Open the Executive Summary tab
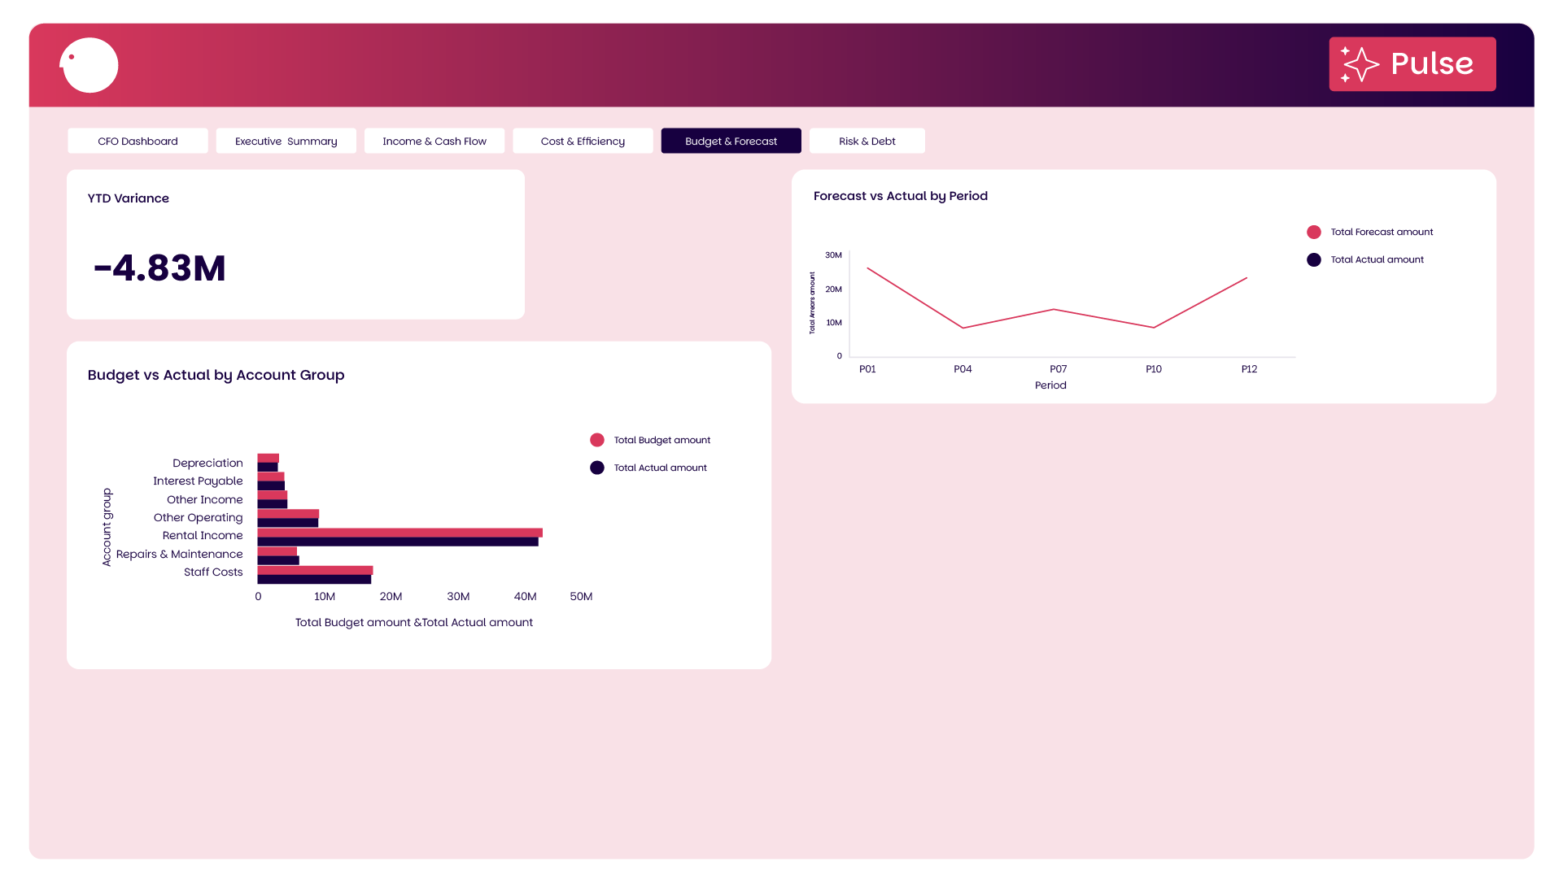This screenshot has height=879, width=1563. point(286,141)
